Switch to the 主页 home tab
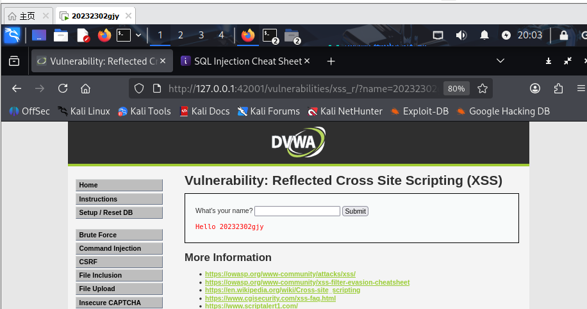Screen dimensions: 587x309 click(x=28, y=16)
